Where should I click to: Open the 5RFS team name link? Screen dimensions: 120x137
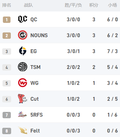coord(37,115)
